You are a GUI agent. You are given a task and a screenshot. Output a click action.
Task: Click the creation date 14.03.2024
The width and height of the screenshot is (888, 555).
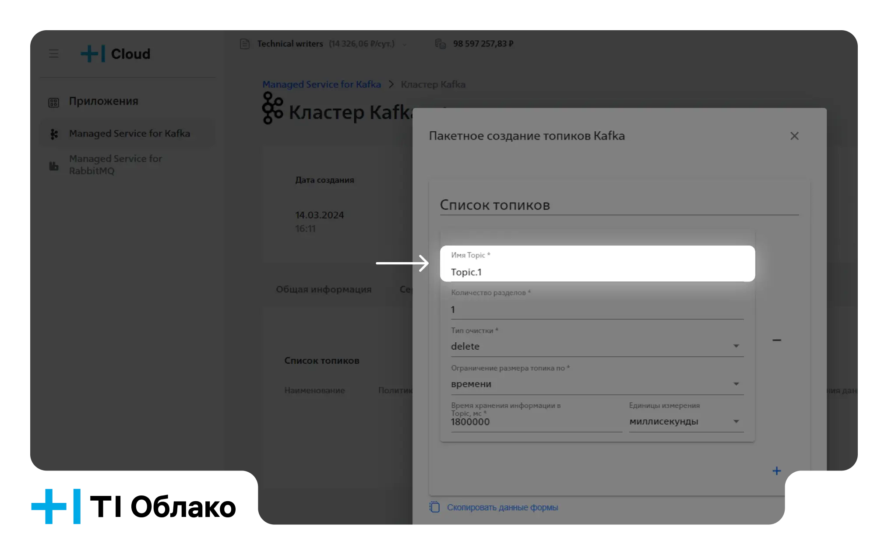click(320, 215)
